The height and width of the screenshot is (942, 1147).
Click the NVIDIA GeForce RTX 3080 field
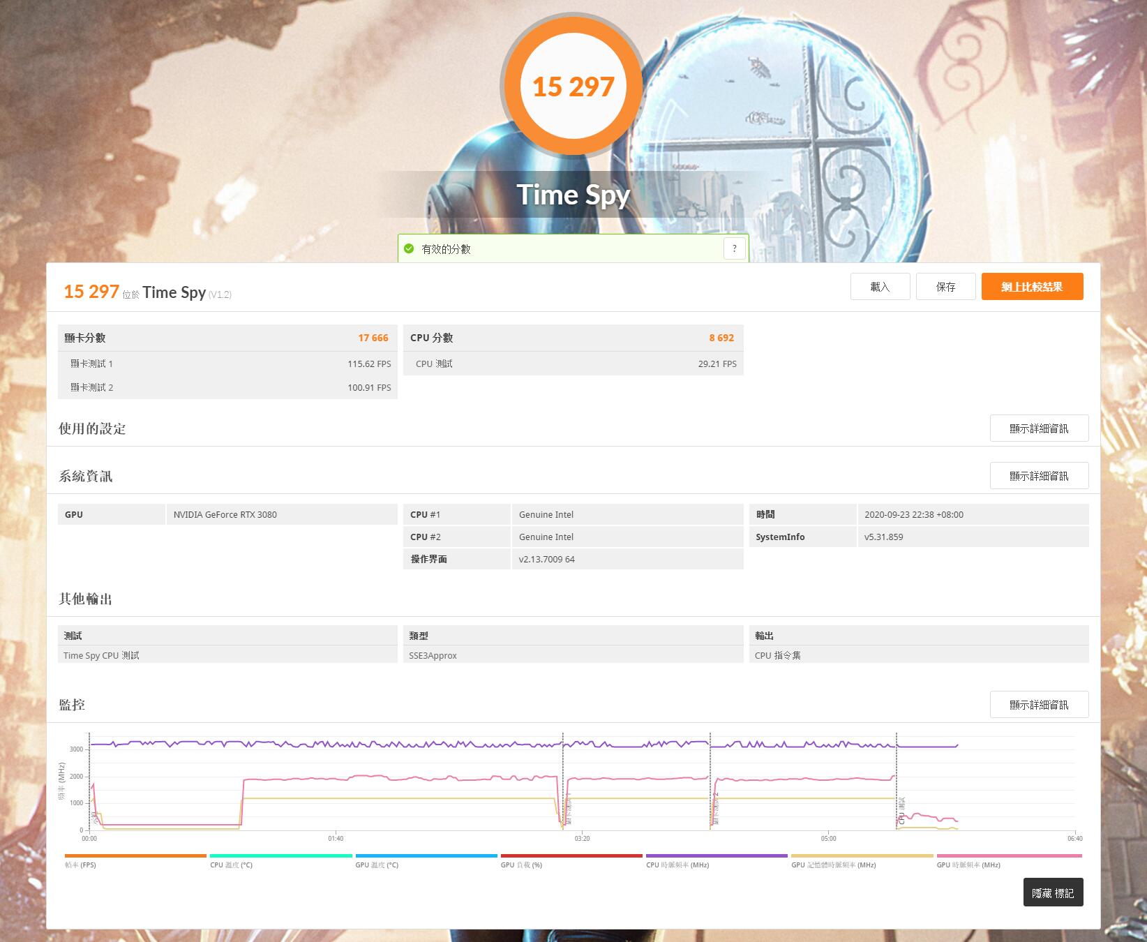[281, 515]
